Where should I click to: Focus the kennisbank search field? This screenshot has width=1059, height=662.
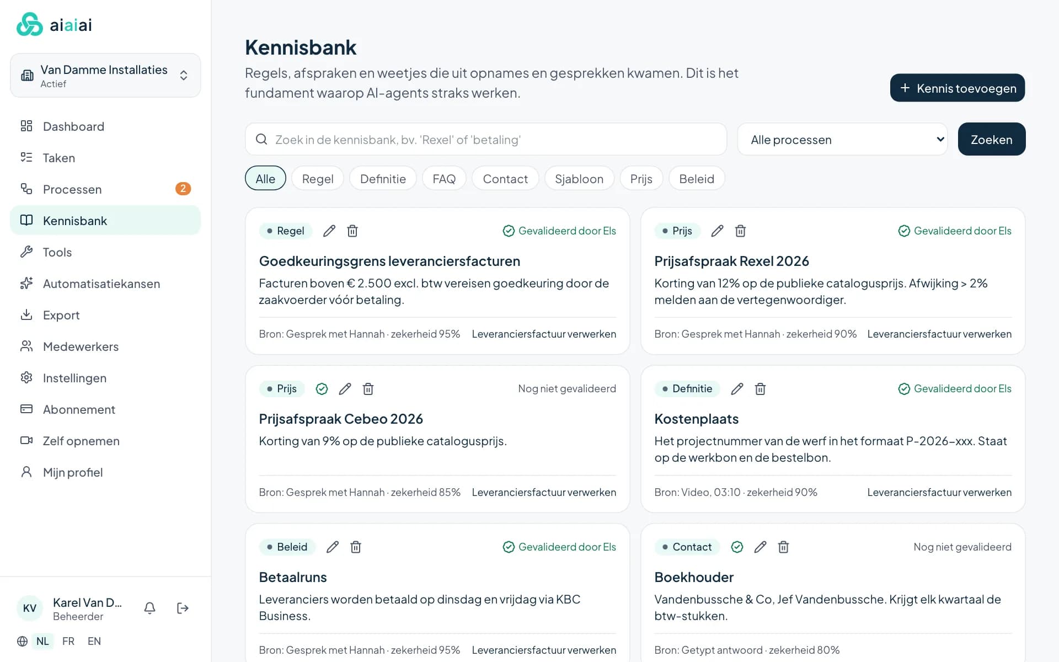point(486,139)
